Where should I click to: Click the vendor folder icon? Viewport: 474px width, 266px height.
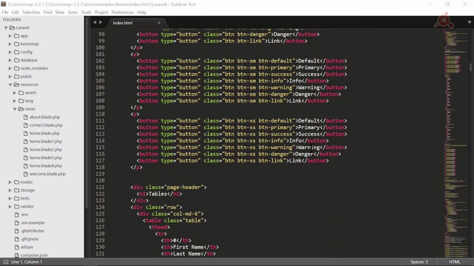point(17,207)
